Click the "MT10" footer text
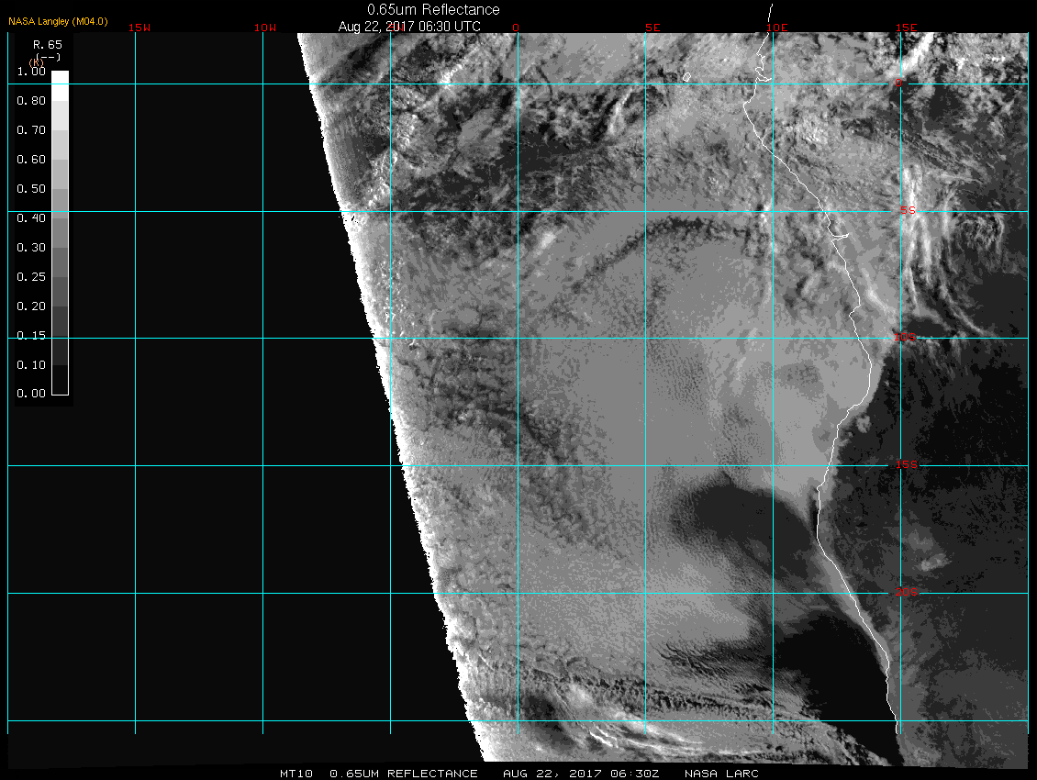Image resolution: width=1037 pixels, height=780 pixels. [x=296, y=774]
